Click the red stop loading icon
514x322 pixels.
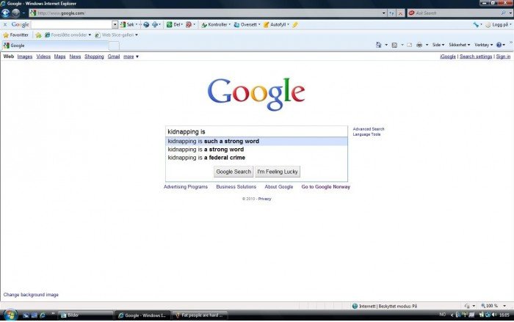(x=400, y=13)
